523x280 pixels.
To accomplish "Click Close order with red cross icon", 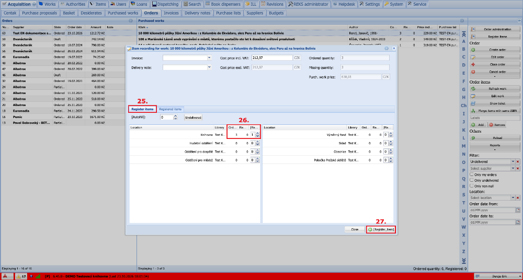I will [495, 64].
